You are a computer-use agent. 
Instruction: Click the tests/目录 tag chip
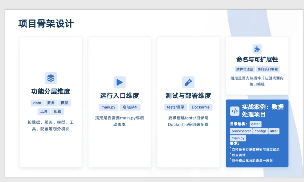tap(176, 107)
